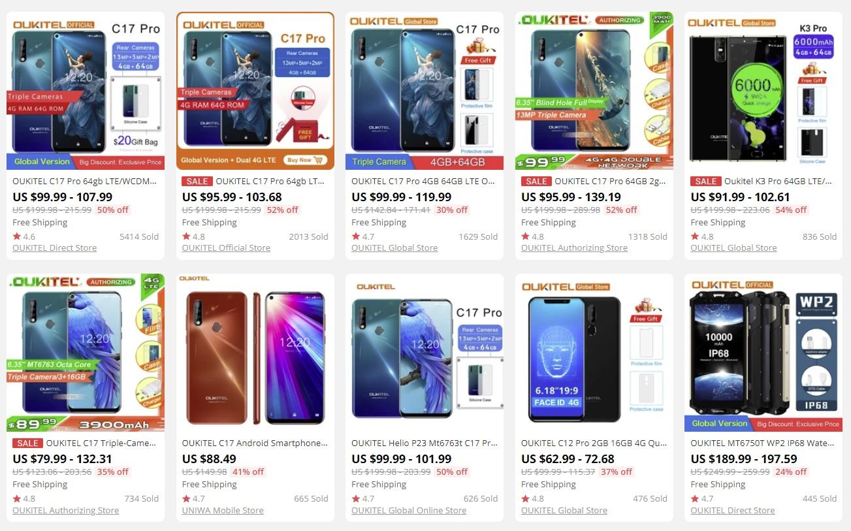Viewport: 851px width, 531px height.
Task: Open the C17 Triple-Camera listing priced from $79.99
Action: 101,443
